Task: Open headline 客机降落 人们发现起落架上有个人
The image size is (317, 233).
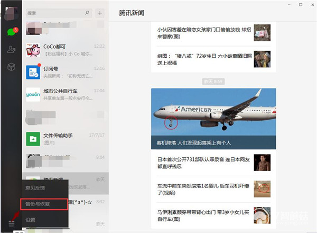Action: [x=193, y=143]
